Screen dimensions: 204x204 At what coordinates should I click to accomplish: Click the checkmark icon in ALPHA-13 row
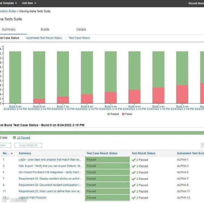pyautogui.click(x=134, y=198)
